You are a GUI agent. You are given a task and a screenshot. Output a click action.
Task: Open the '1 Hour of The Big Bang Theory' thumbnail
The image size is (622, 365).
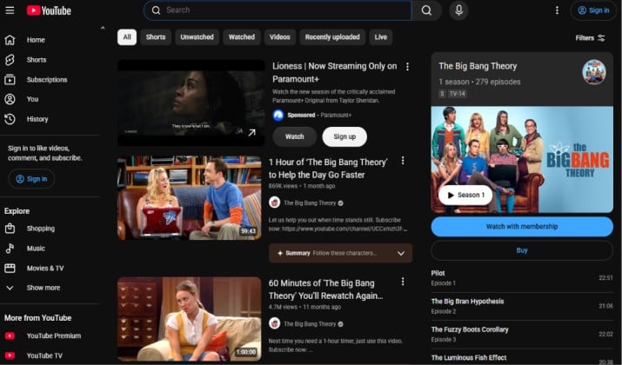[190, 197]
